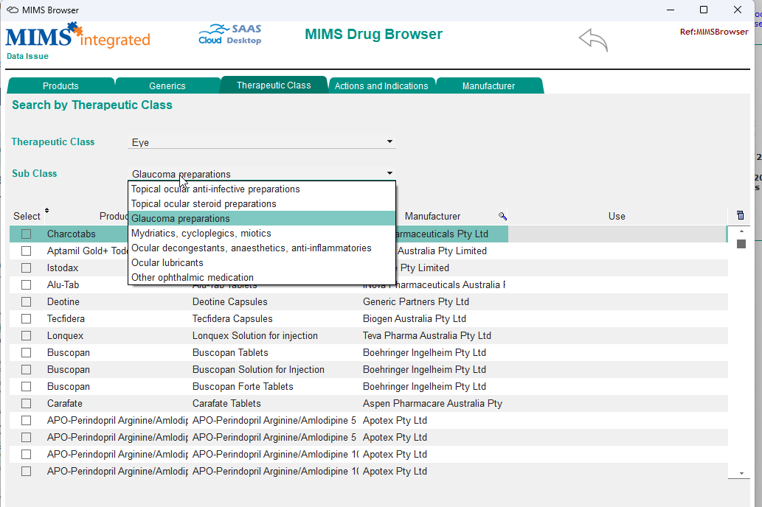This screenshot has width=762, height=507.
Task: Click the scrollbar down arrow of the list
Action: click(x=741, y=472)
